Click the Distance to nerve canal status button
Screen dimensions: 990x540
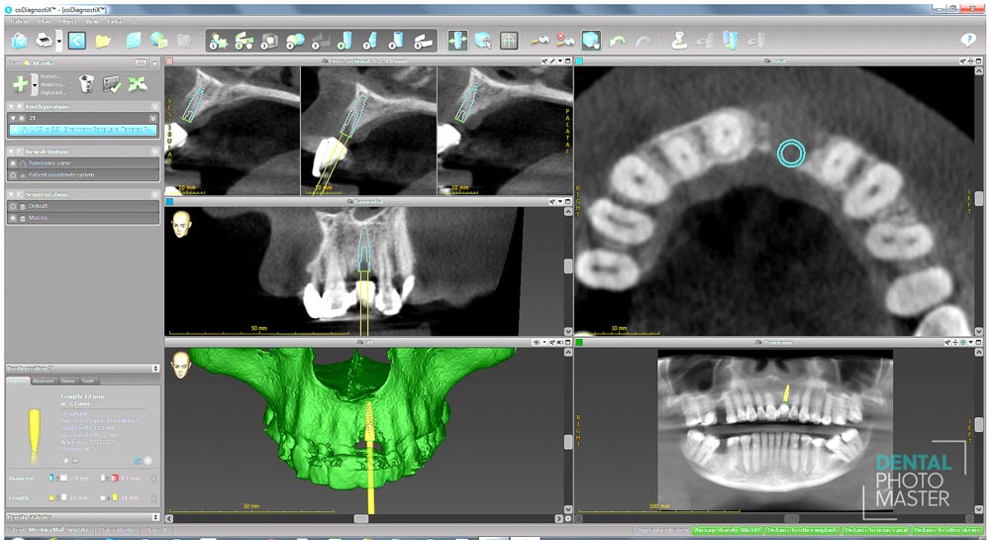tap(874, 532)
